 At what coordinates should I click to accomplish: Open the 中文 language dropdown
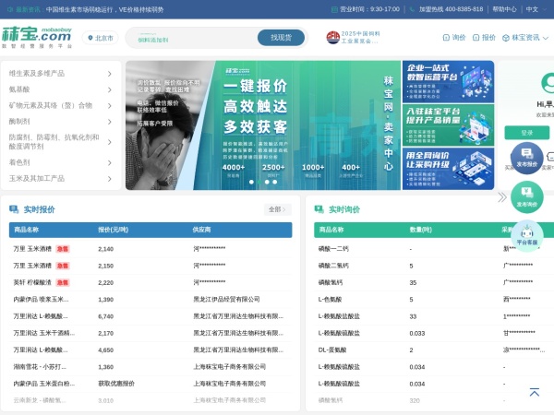click(535, 9)
